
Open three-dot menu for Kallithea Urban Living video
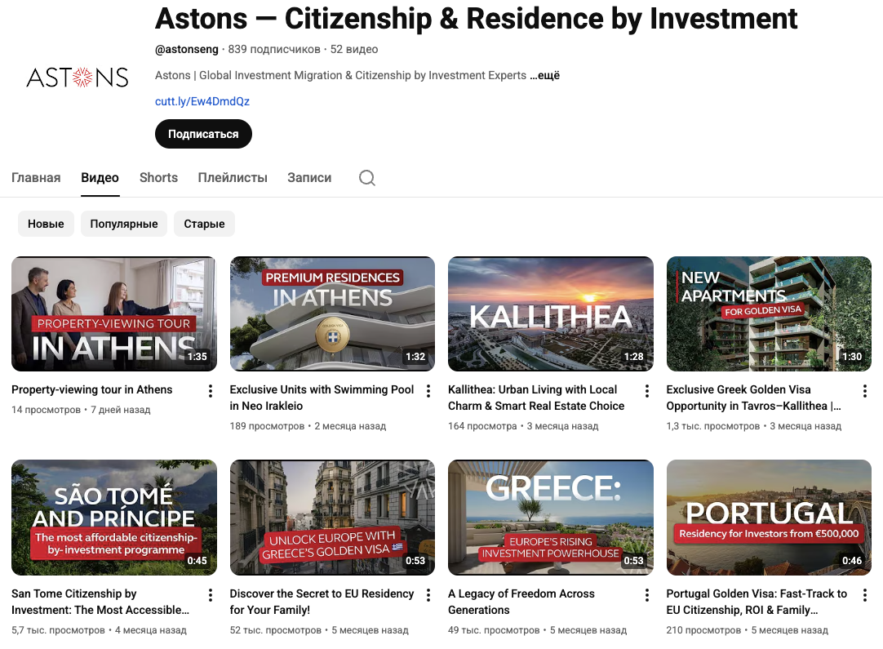click(x=647, y=391)
